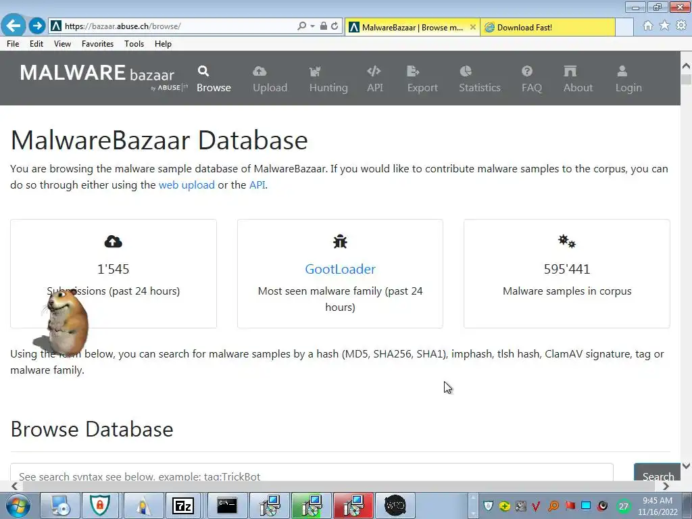Image resolution: width=692 pixels, height=519 pixels.
Task: Open the FAQ navigation item
Action: point(531,79)
